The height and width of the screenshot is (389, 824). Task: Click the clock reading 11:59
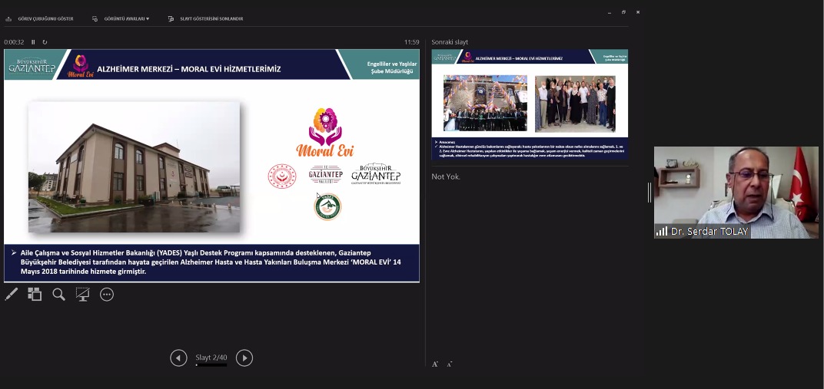point(411,42)
